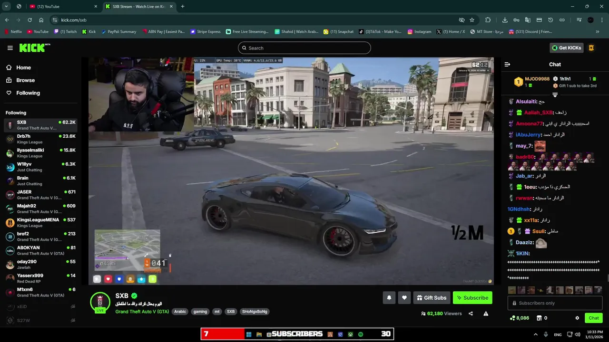Open browser three-dot menu

pyautogui.click(x=602, y=20)
